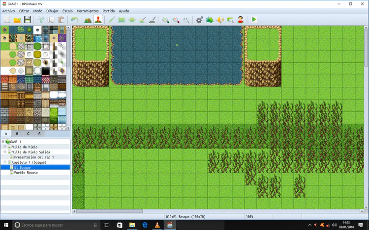Select the Villa de hielo map

click(x=25, y=147)
